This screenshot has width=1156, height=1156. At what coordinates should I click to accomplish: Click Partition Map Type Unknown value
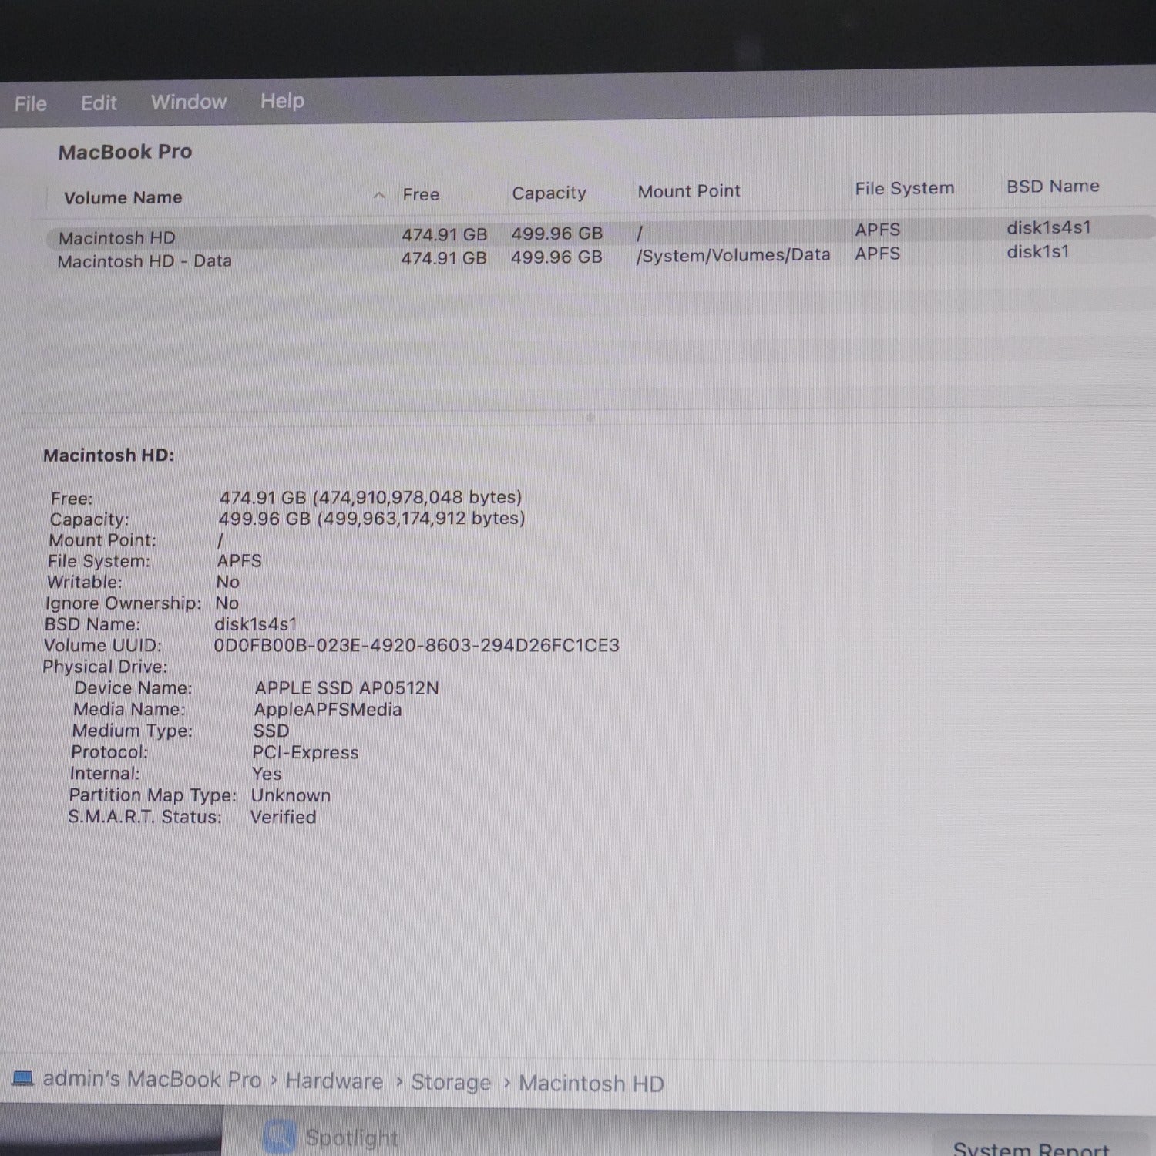[x=290, y=795]
